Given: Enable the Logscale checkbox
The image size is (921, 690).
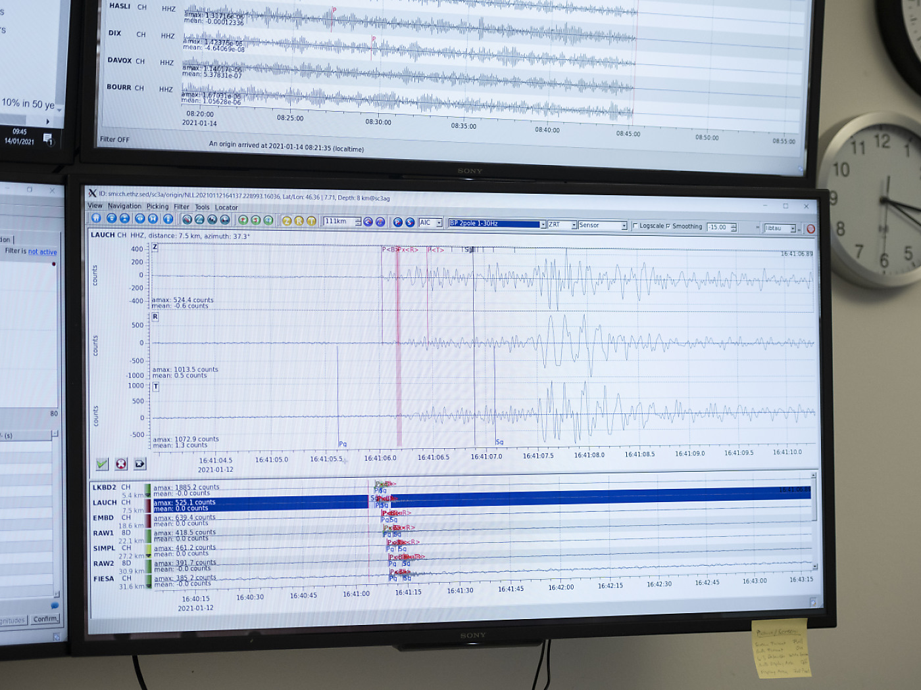Looking at the screenshot, I should click(x=635, y=225).
